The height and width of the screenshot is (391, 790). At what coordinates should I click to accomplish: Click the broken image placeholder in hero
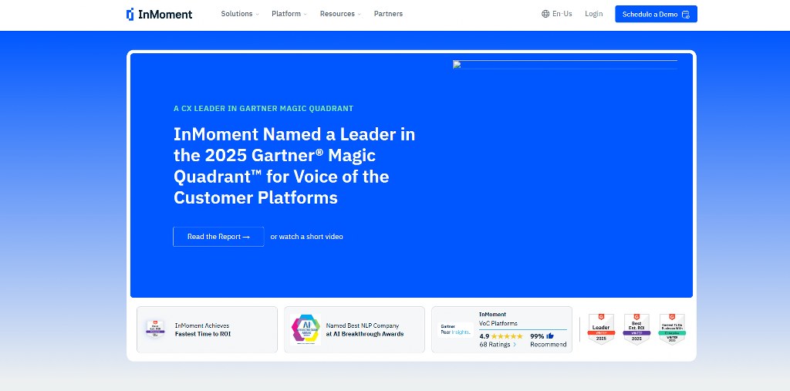coord(565,65)
